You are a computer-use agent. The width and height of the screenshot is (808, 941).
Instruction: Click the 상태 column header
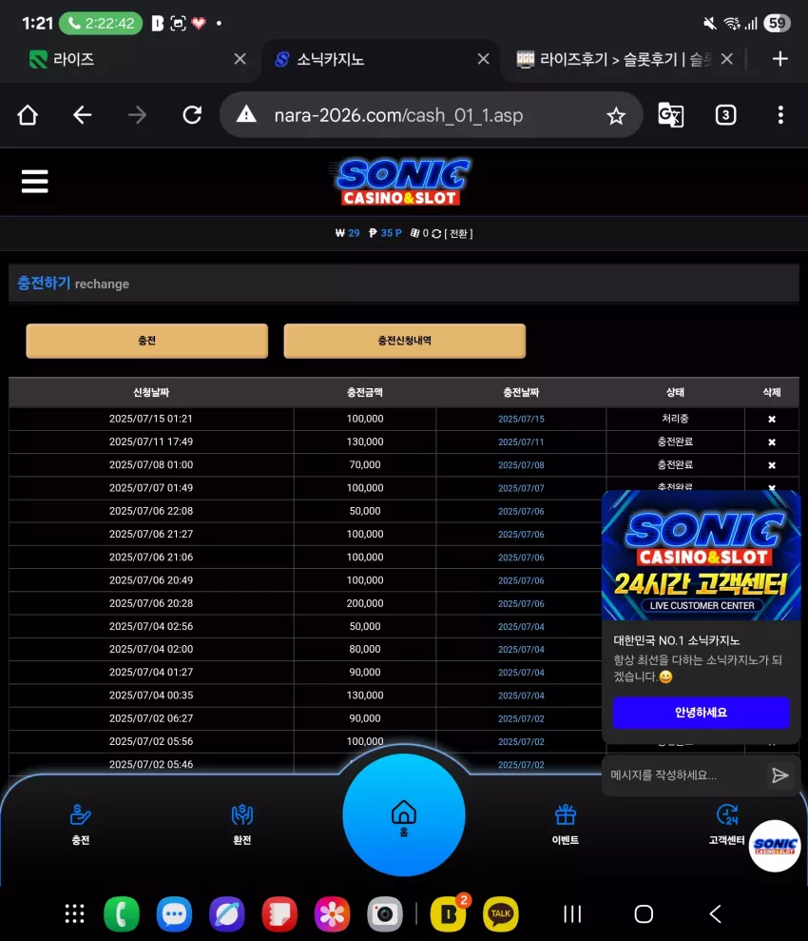[x=676, y=393]
